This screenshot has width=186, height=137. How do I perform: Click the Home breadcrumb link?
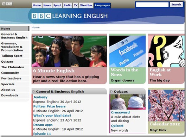[36, 27]
